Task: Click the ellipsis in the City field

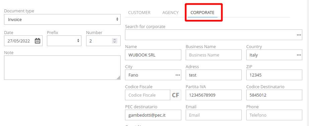Action: click(178, 75)
